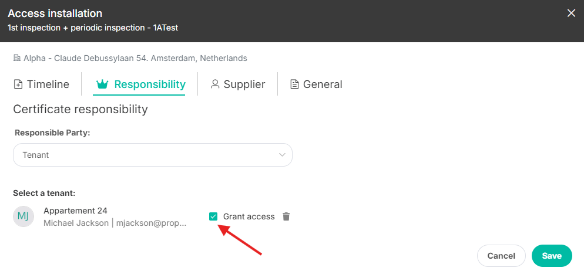Select the Responsibility tab label
Screen dimensions: 584x271
click(x=150, y=84)
